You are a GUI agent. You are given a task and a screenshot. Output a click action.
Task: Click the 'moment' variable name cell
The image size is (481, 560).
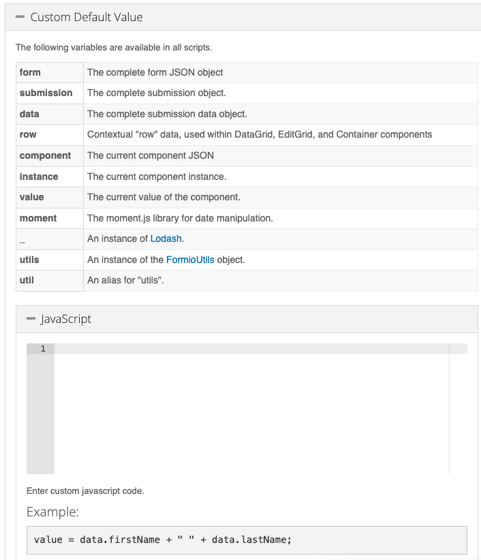[x=38, y=218]
